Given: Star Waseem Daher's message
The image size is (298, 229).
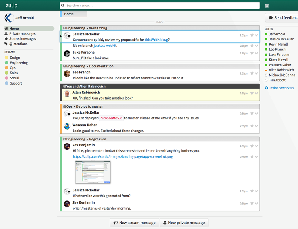Looking at the screenshot, I should [x=252, y=126].
